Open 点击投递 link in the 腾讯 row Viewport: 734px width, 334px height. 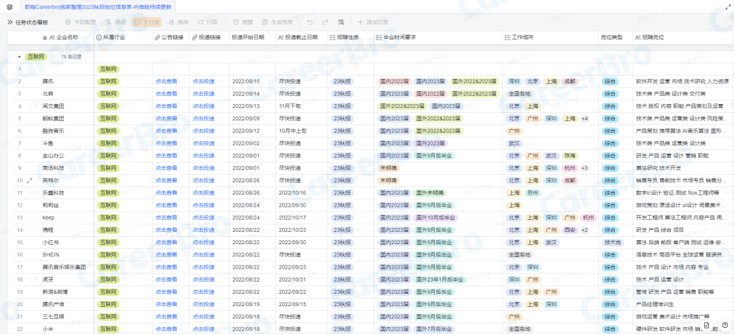204,81
